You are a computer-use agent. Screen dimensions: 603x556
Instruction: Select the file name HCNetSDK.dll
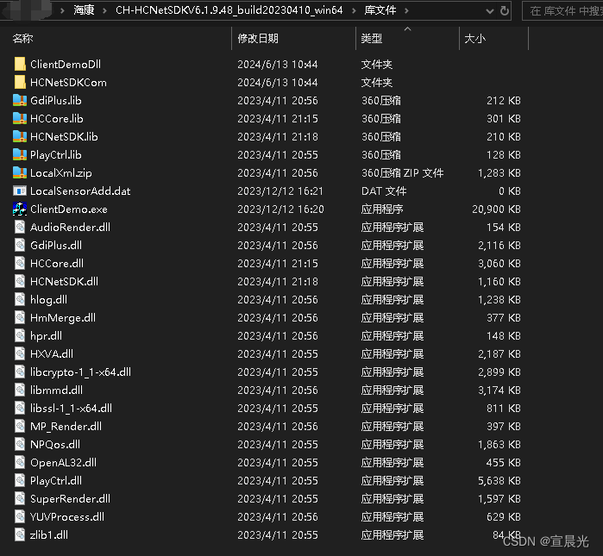coord(64,281)
